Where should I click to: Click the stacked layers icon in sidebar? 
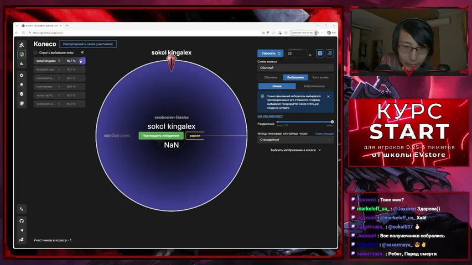[x=22, y=84]
